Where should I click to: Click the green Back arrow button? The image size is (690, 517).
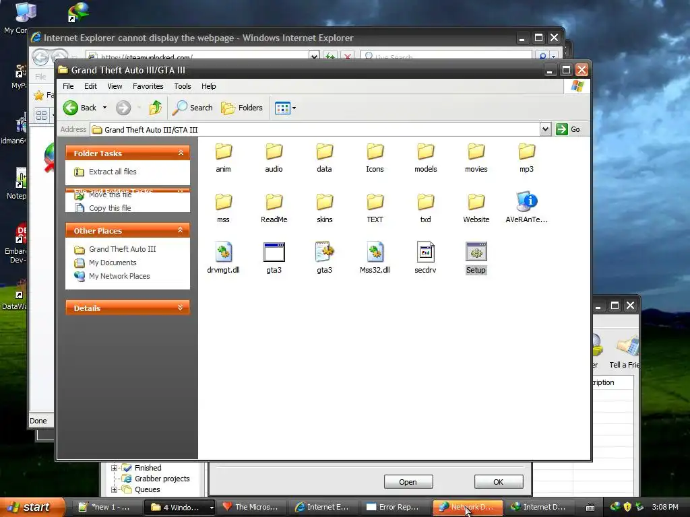[x=70, y=108]
